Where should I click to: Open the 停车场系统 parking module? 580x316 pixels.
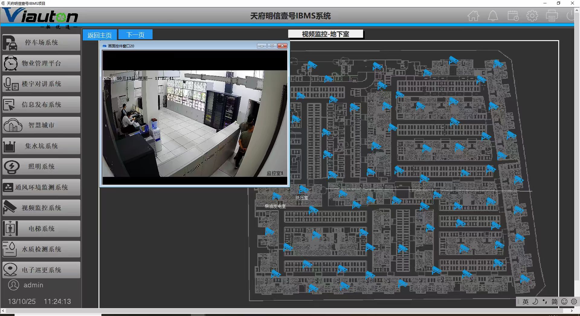pyautogui.click(x=41, y=43)
